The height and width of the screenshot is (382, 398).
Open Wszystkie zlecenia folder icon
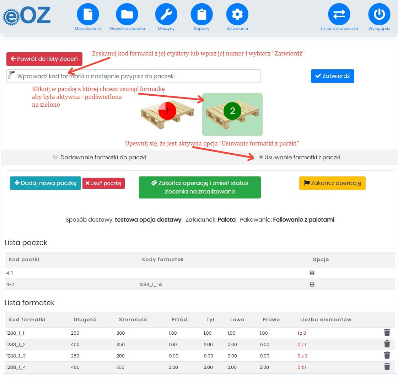pos(127,15)
